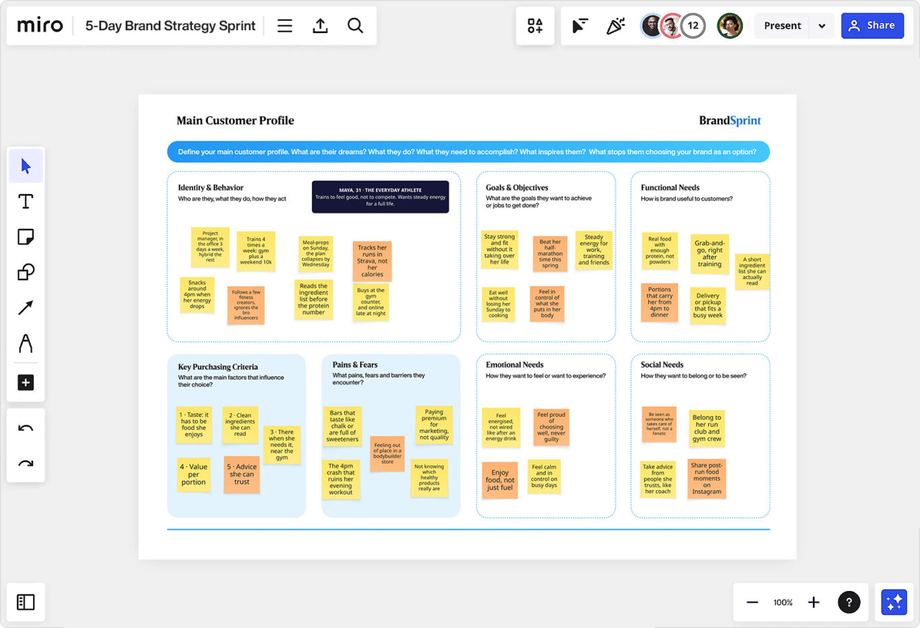Click the board title 5-Day Brand Strategy Sprint
This screenshot has height=628, width=920.
(170, 26)
